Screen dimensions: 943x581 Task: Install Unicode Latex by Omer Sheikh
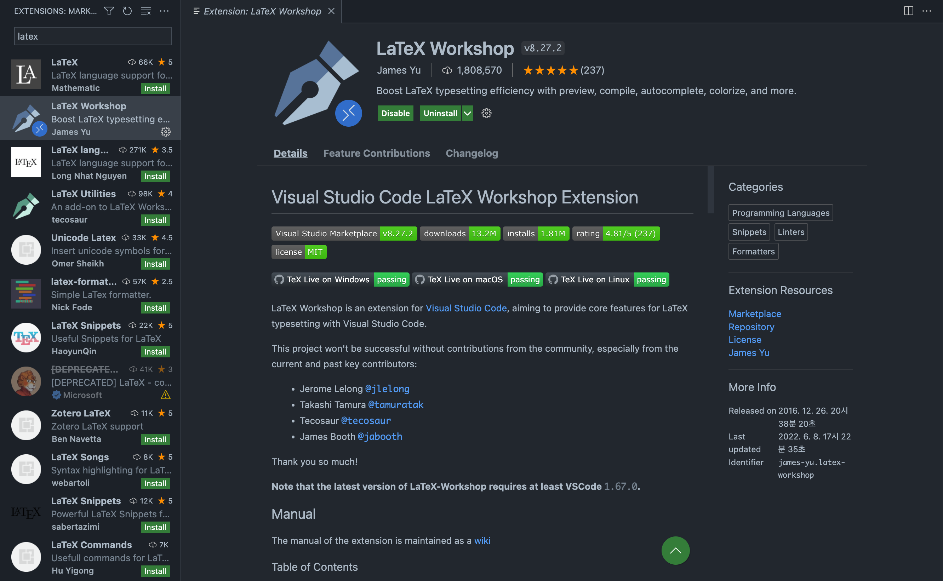pos(155,264)
